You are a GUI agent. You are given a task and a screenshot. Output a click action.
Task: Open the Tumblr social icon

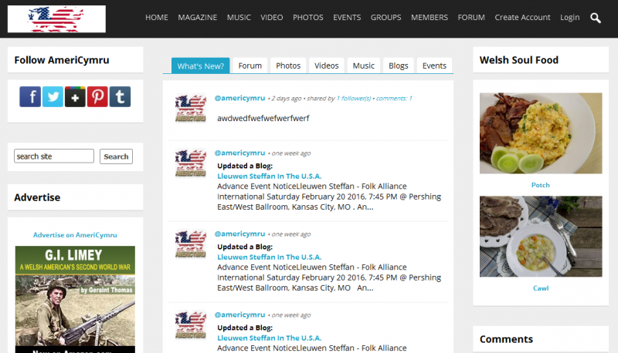pyautogui.click(x=120, y=96)
